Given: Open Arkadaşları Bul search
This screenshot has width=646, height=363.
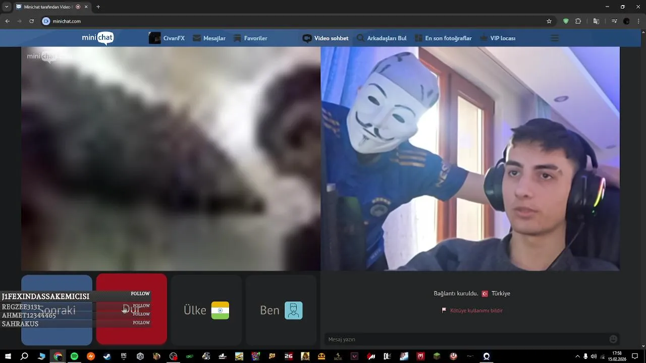Looking at the screenshot, I should pos(382,38).
